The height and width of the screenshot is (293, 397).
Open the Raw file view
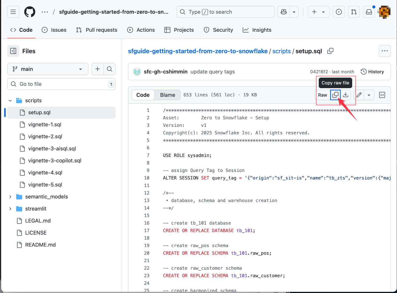tap(322, 95)
